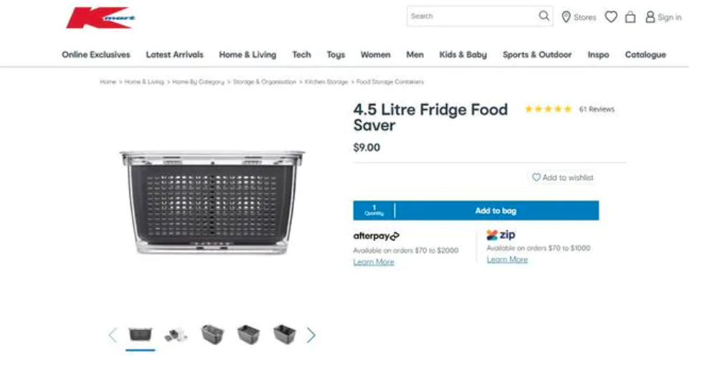Show next product thumbnails with right arrow
This screenshot has width=703, height=373.
pos(311,335)
